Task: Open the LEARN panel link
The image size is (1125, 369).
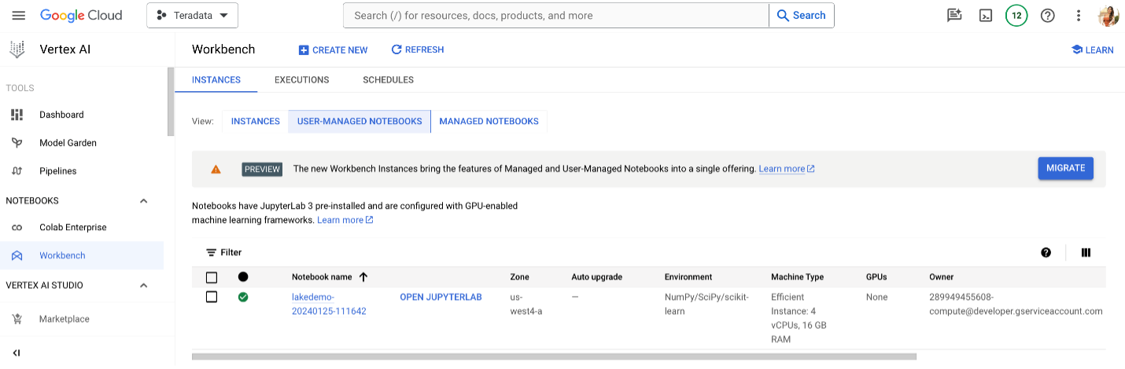Action: (x=1093, y=49)
